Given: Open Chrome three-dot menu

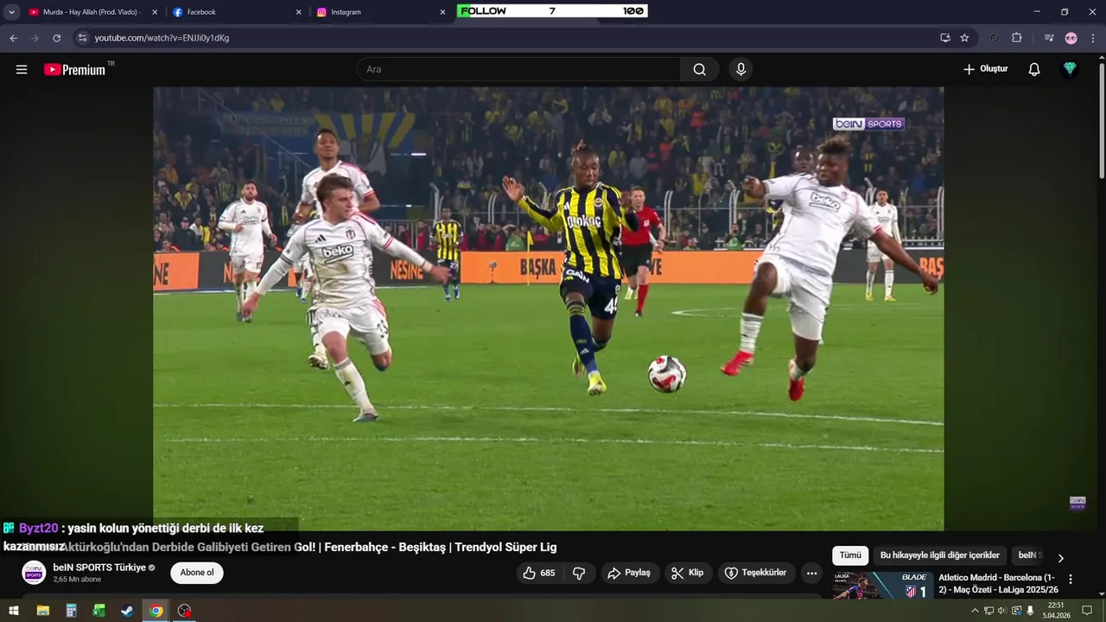Looking at the screenshot, I should [x=1093, y=38].
